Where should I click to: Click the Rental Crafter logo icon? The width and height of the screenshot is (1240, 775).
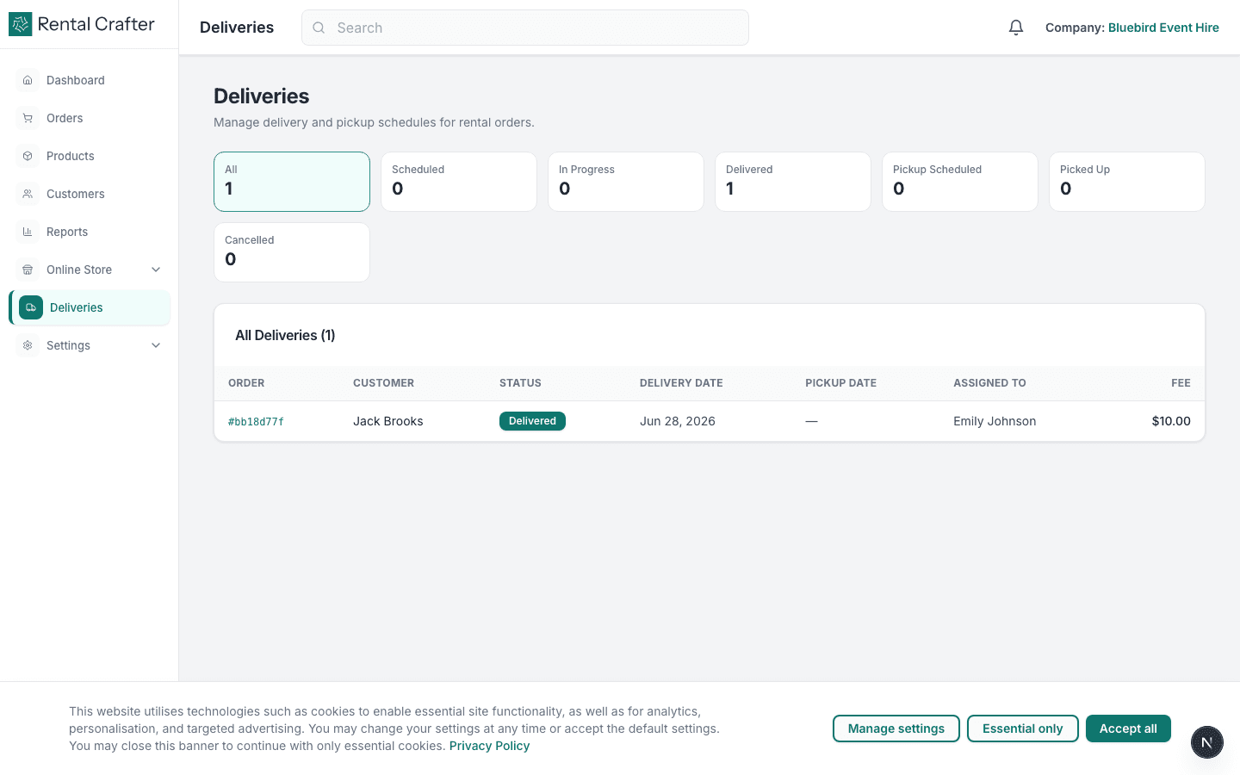click(x=20, y=24)
